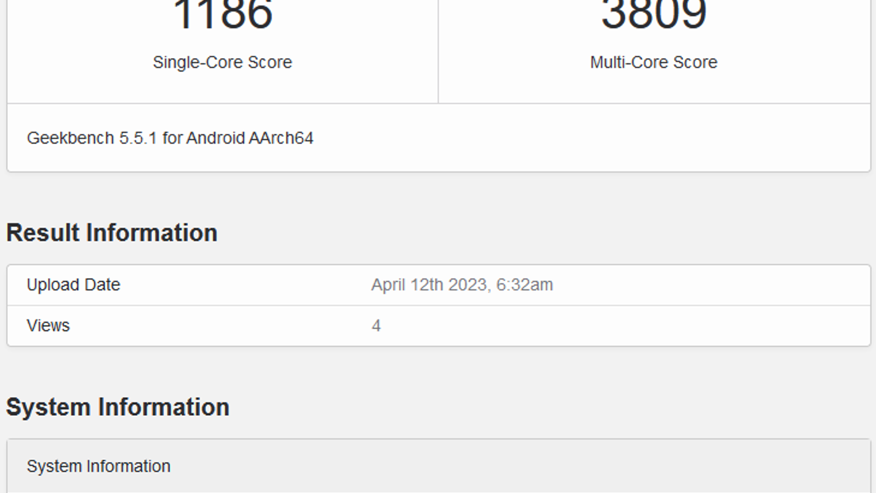The image size is (876, 493).
Task: Click the 3809 multi-core score number
Action: (x=654, y=14)
